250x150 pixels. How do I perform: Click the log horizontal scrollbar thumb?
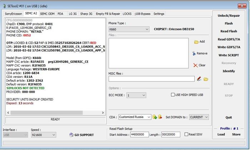click(46, 113)
